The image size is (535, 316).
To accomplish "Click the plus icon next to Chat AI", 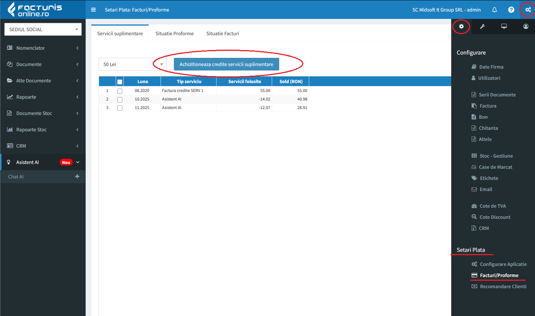I will pos(77,177).
